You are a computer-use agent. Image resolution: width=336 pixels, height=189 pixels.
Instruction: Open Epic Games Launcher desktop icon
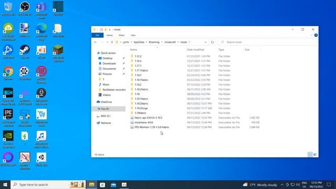(8, 118)
